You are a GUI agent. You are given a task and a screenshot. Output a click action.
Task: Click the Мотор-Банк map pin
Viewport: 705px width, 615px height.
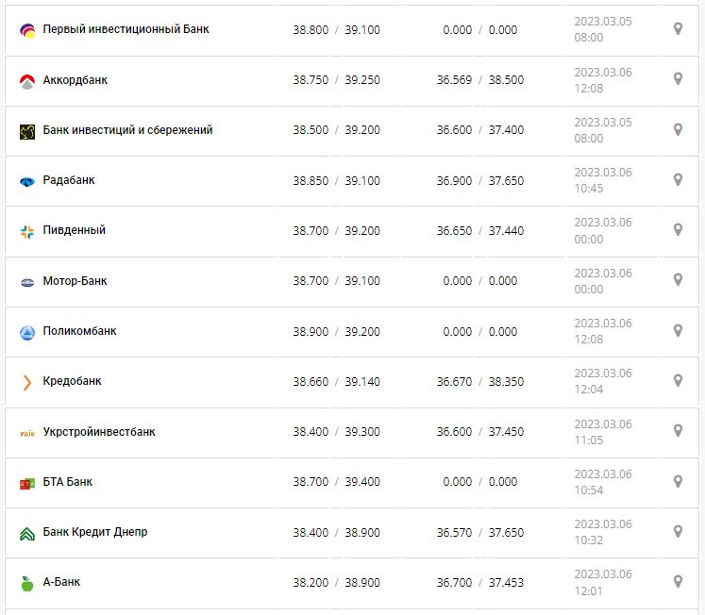pos(678,280)
